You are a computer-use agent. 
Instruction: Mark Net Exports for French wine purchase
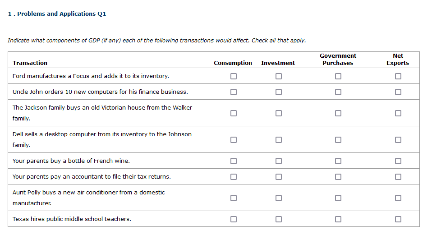click(x=398, y=161)
